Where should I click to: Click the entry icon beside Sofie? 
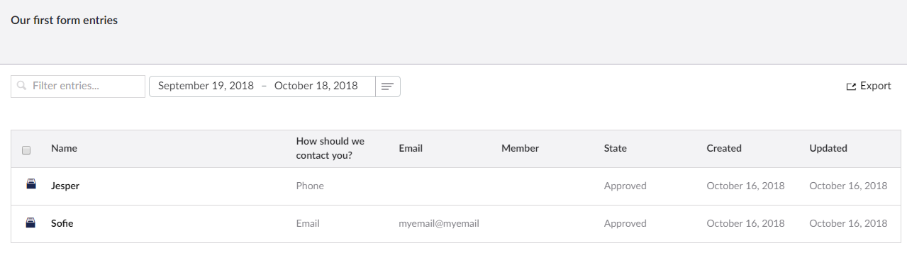(30, 223)
